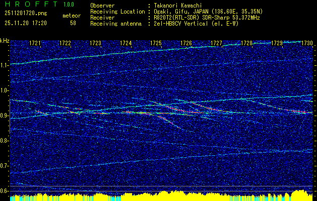Image resolution: width=317 pixels, height=201 pixels.
Task: Click the 1724 time marker
Action: click(125, 43)
